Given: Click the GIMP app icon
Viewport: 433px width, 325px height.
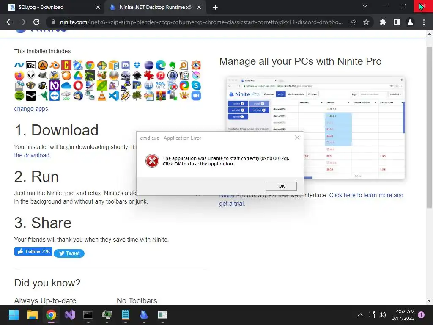Looking at the screenshot, I should pos(43,75).
